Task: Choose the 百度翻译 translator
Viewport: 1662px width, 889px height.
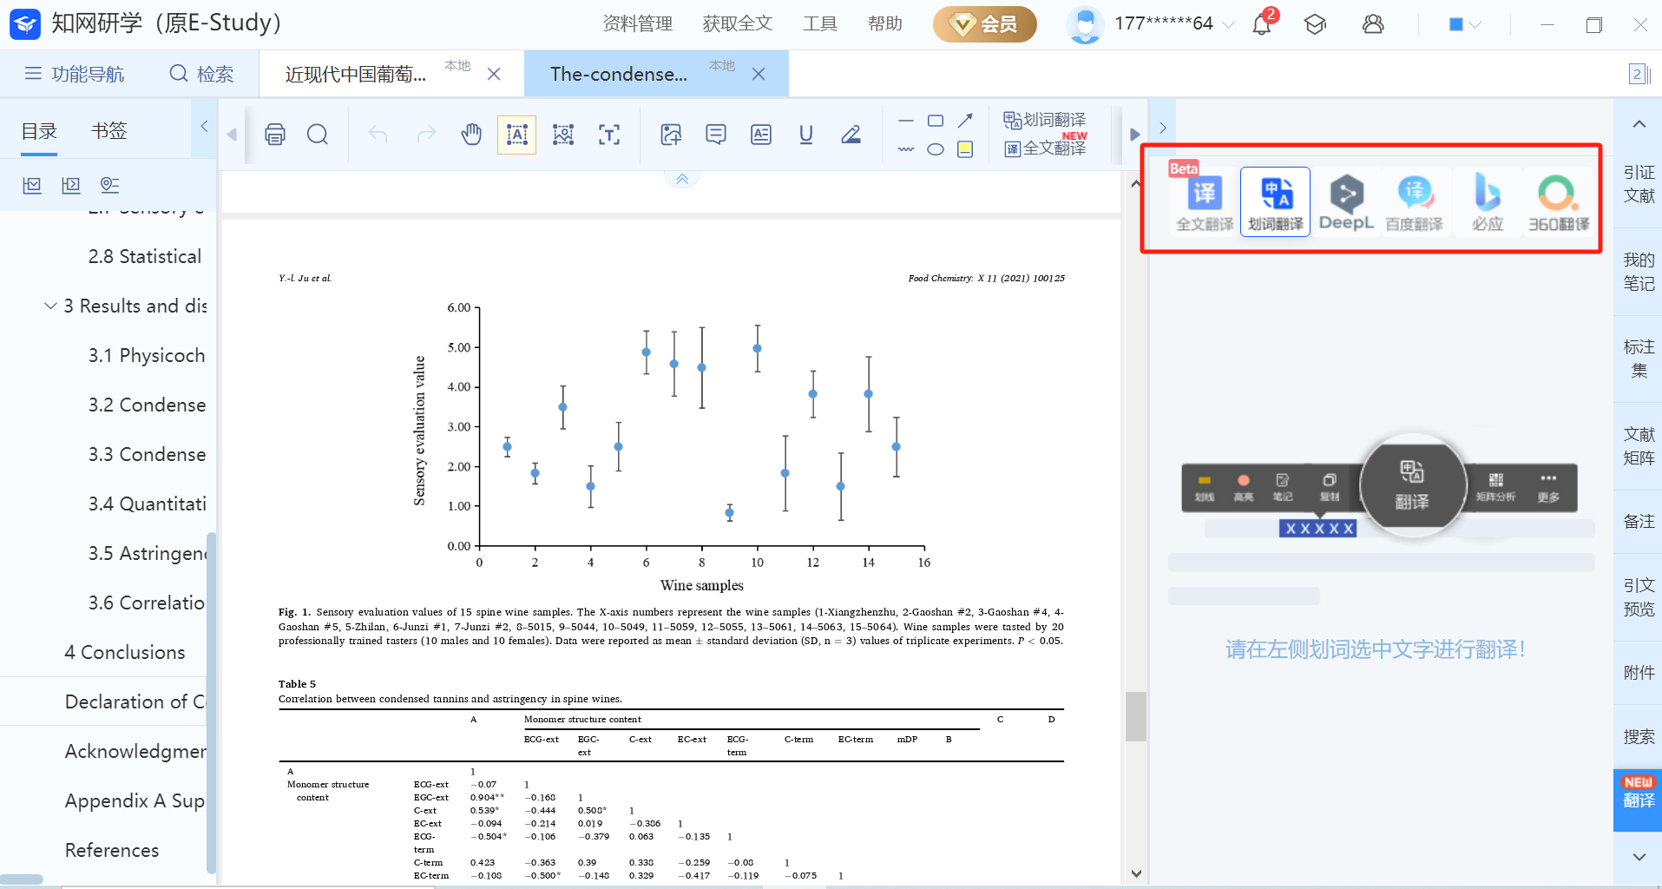Action: [x=1414, y=202]
